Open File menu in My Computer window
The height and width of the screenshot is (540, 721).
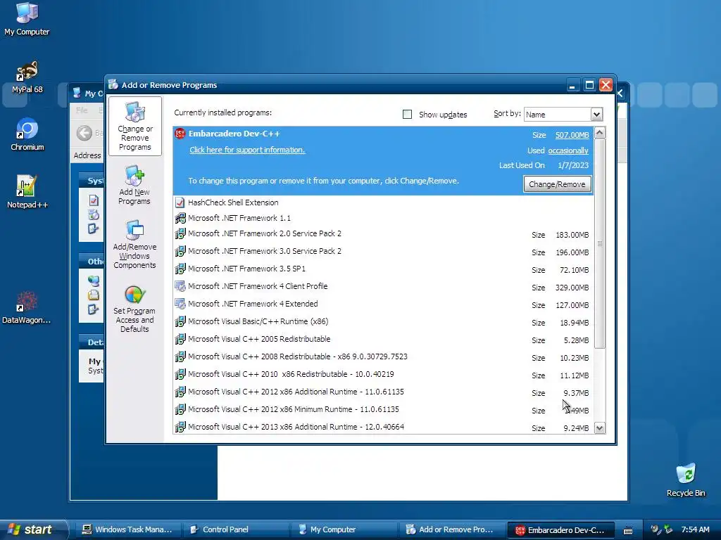pos(82,110)
